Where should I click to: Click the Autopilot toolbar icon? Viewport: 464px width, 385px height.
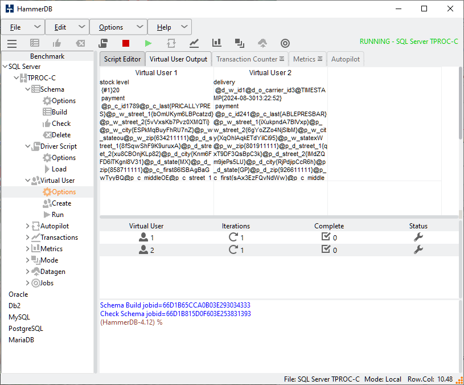(x=171, y=43)
